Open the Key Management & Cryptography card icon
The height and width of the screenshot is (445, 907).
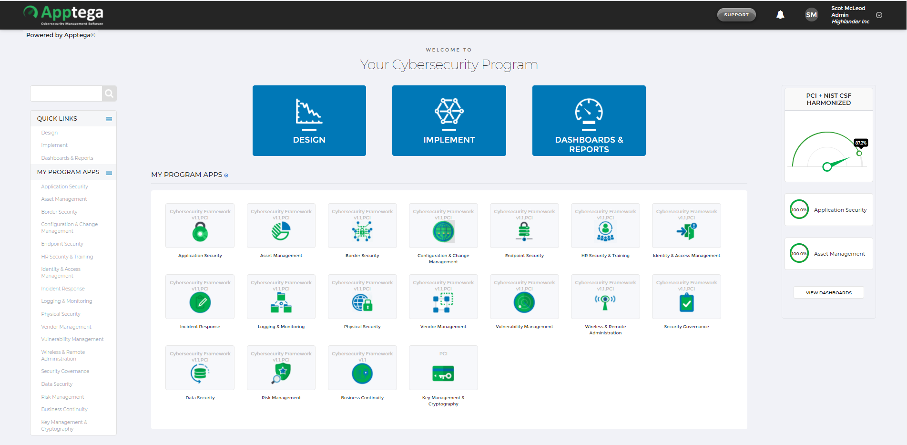coord(443,373)
